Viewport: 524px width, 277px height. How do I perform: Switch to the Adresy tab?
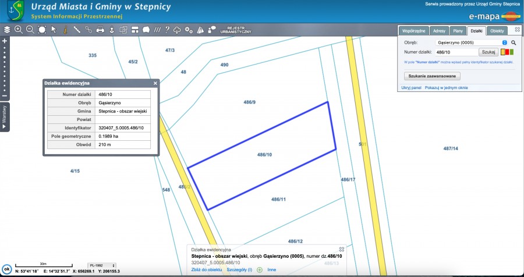point(439,30)
